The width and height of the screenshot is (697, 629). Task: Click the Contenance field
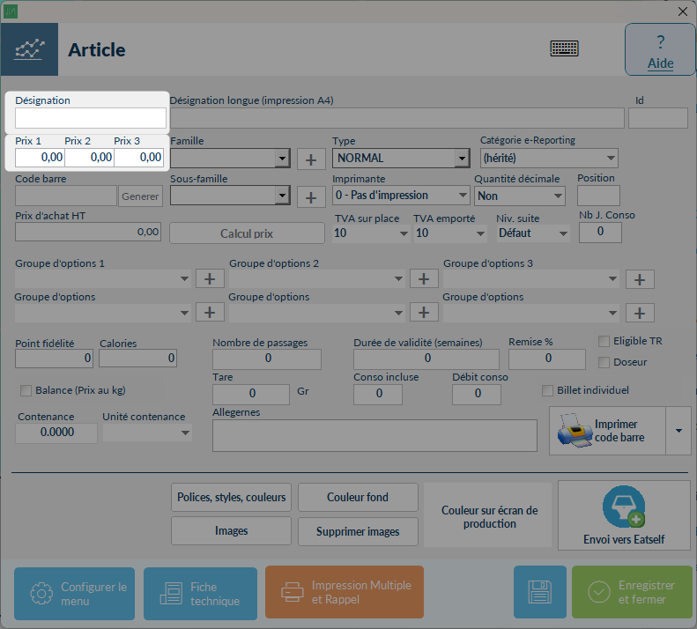(56, 433)
